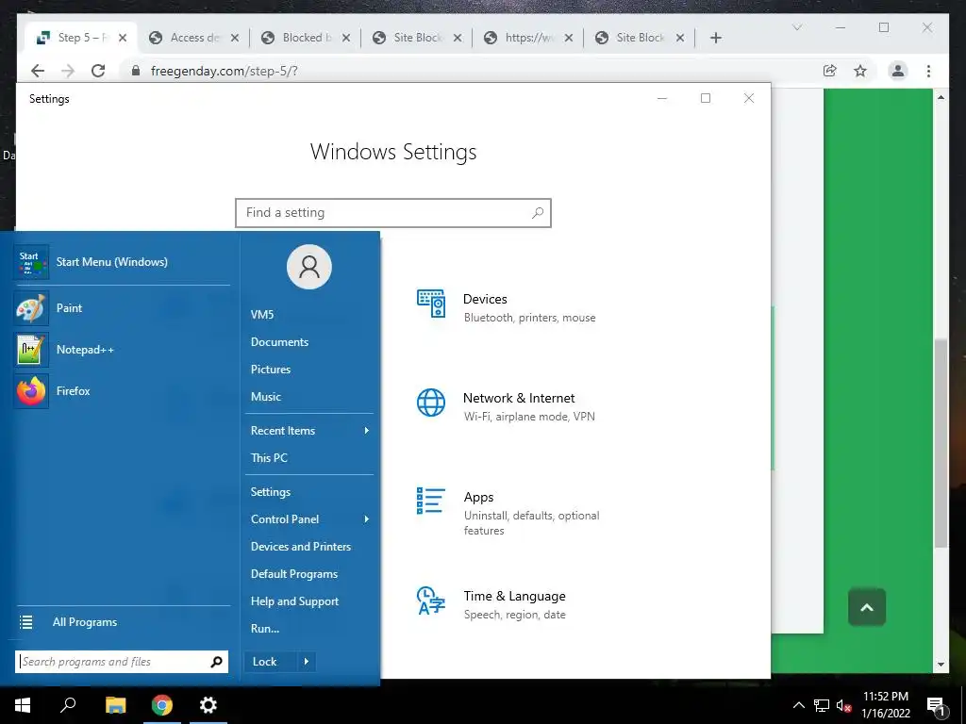Click the site lock icon in address bar

[136, 71]
